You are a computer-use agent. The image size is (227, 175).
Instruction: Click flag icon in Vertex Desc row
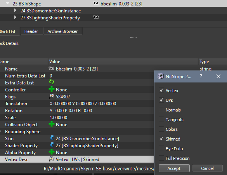[x=52, y=159]
